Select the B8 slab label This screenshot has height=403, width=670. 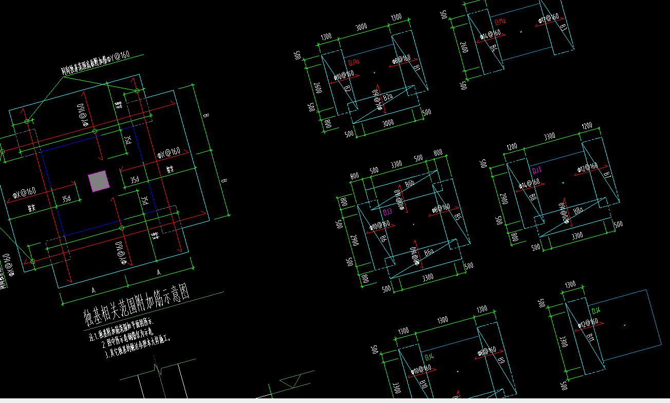[533, 198]
